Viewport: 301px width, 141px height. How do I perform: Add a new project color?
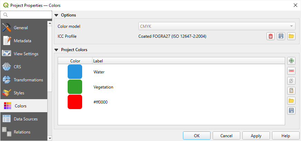(x=291, y=61)
